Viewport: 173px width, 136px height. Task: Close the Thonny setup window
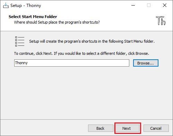point(165,5)
